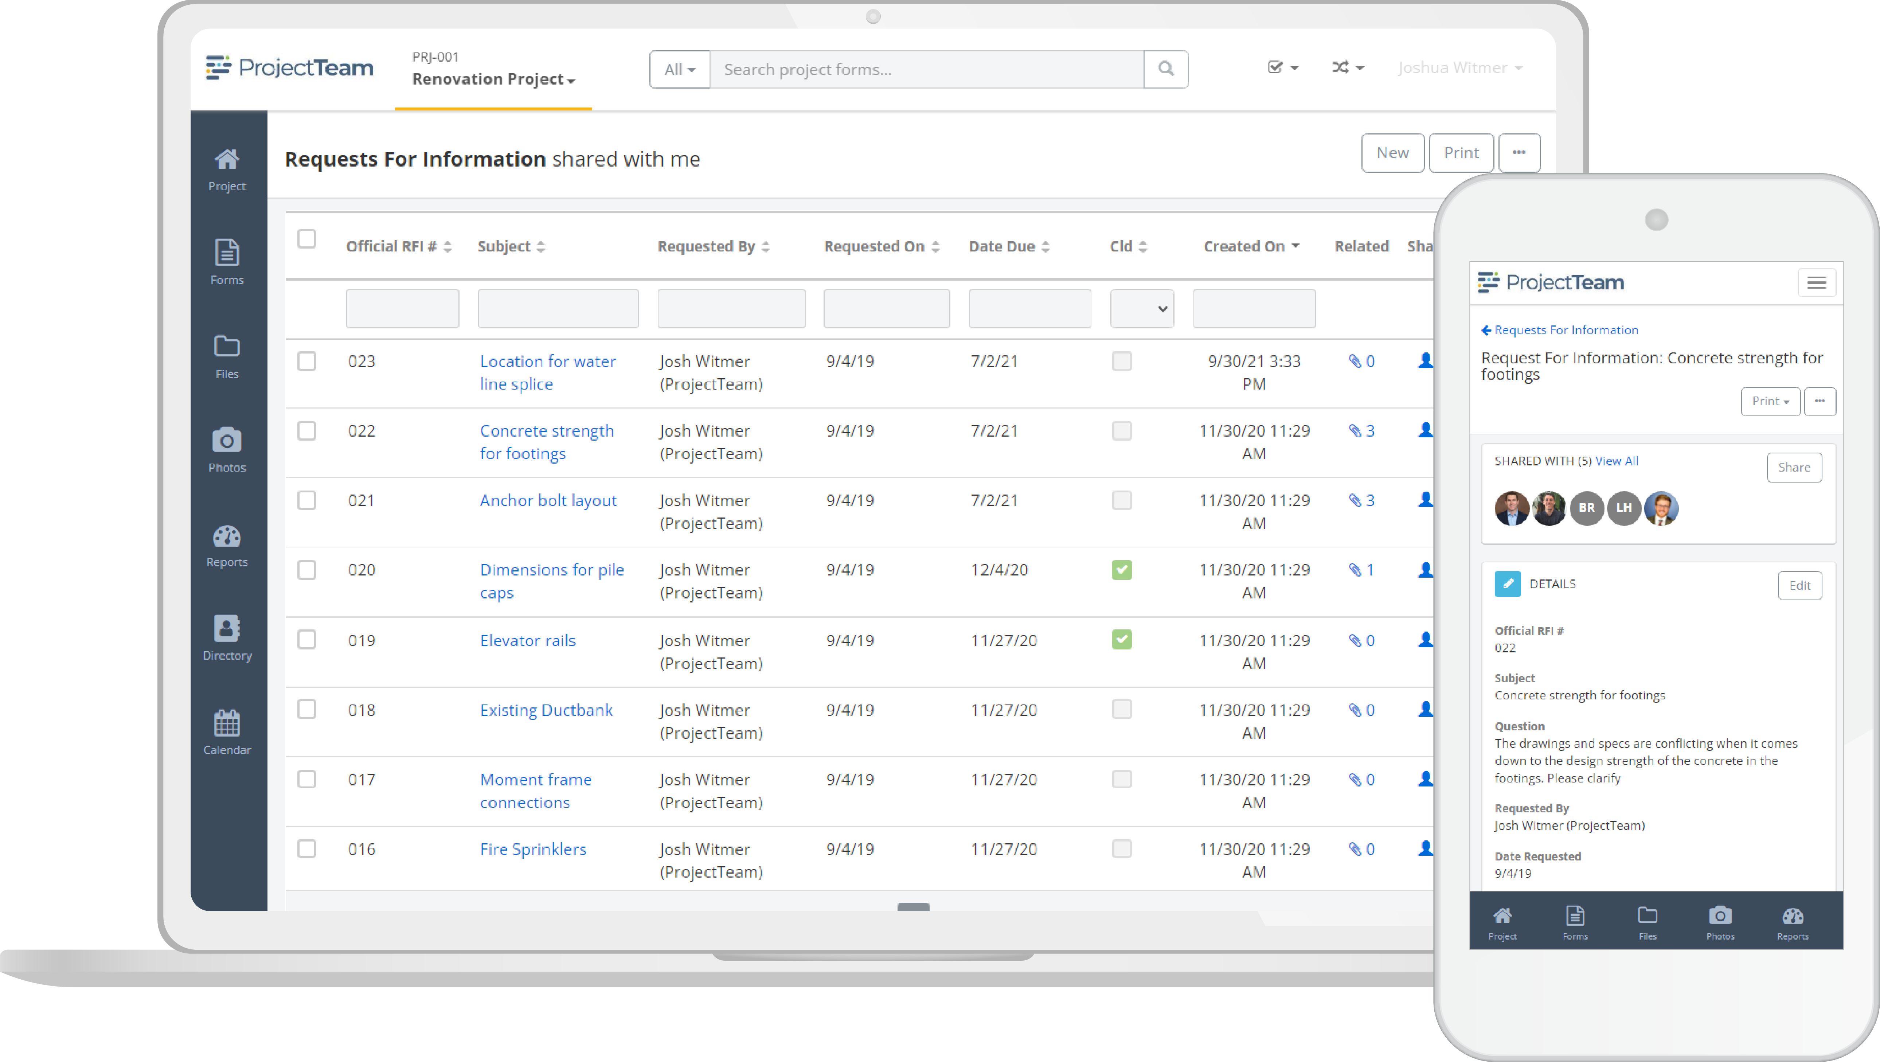The width and height of the screenshot is (1880, 1062).
Task: Sort by Requested By column
Action: 714,247
